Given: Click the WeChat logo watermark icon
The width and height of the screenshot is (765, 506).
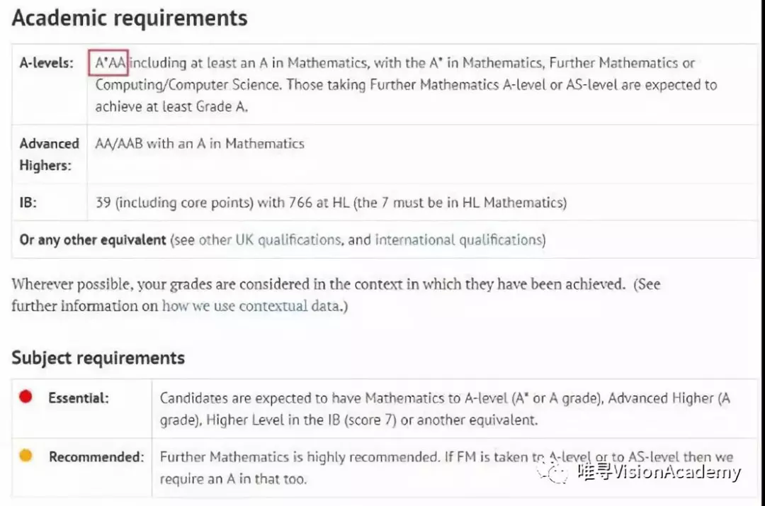Looking at the screenshot, I should tap(554, 471).
